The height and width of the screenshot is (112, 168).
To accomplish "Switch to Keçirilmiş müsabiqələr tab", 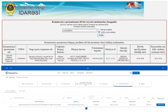I will point(123,84).
